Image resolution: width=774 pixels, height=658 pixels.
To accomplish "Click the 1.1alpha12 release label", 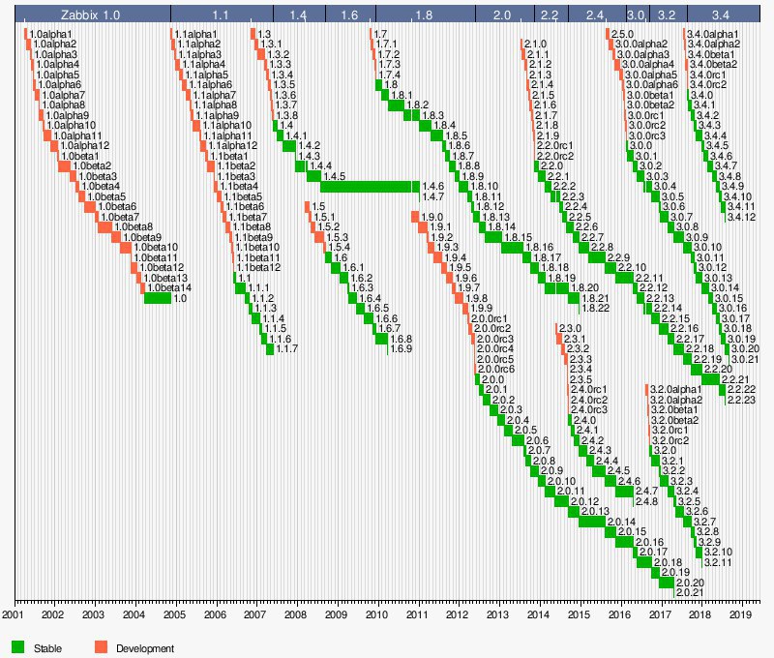I will 232,145.
